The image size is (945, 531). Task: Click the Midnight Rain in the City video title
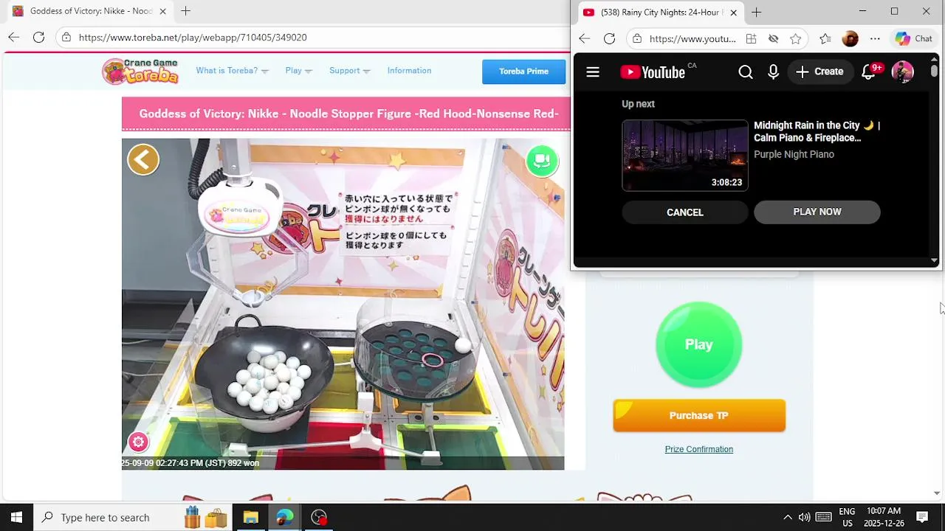click(817, 131)
